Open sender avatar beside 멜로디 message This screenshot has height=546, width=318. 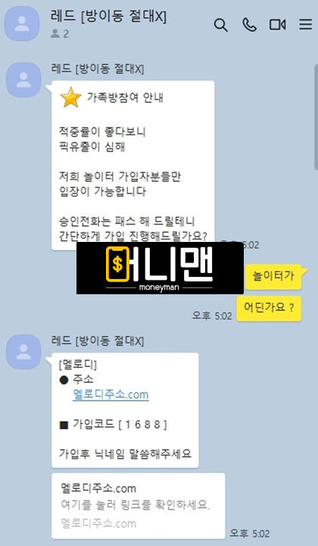(x=23, y=352)
